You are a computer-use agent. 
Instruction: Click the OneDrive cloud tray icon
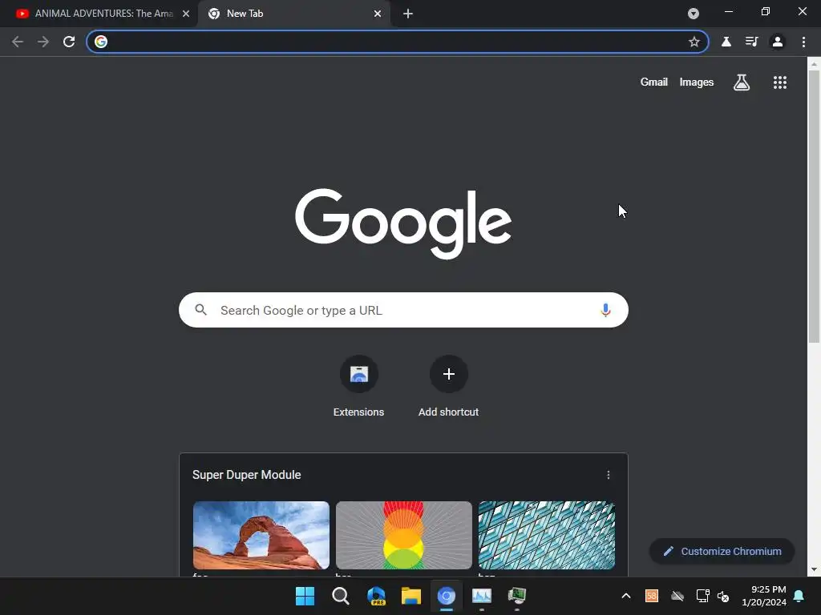coord(677,596)
